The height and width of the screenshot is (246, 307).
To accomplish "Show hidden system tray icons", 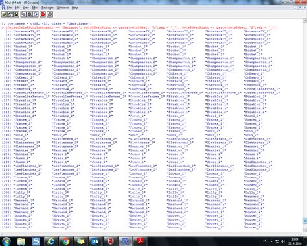I will [x=271, y=241].
